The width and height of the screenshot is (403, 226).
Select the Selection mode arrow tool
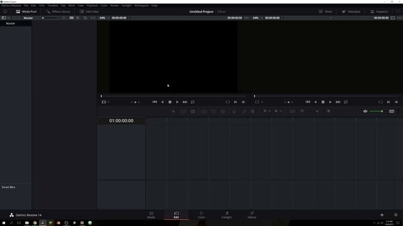click(174, 112)
